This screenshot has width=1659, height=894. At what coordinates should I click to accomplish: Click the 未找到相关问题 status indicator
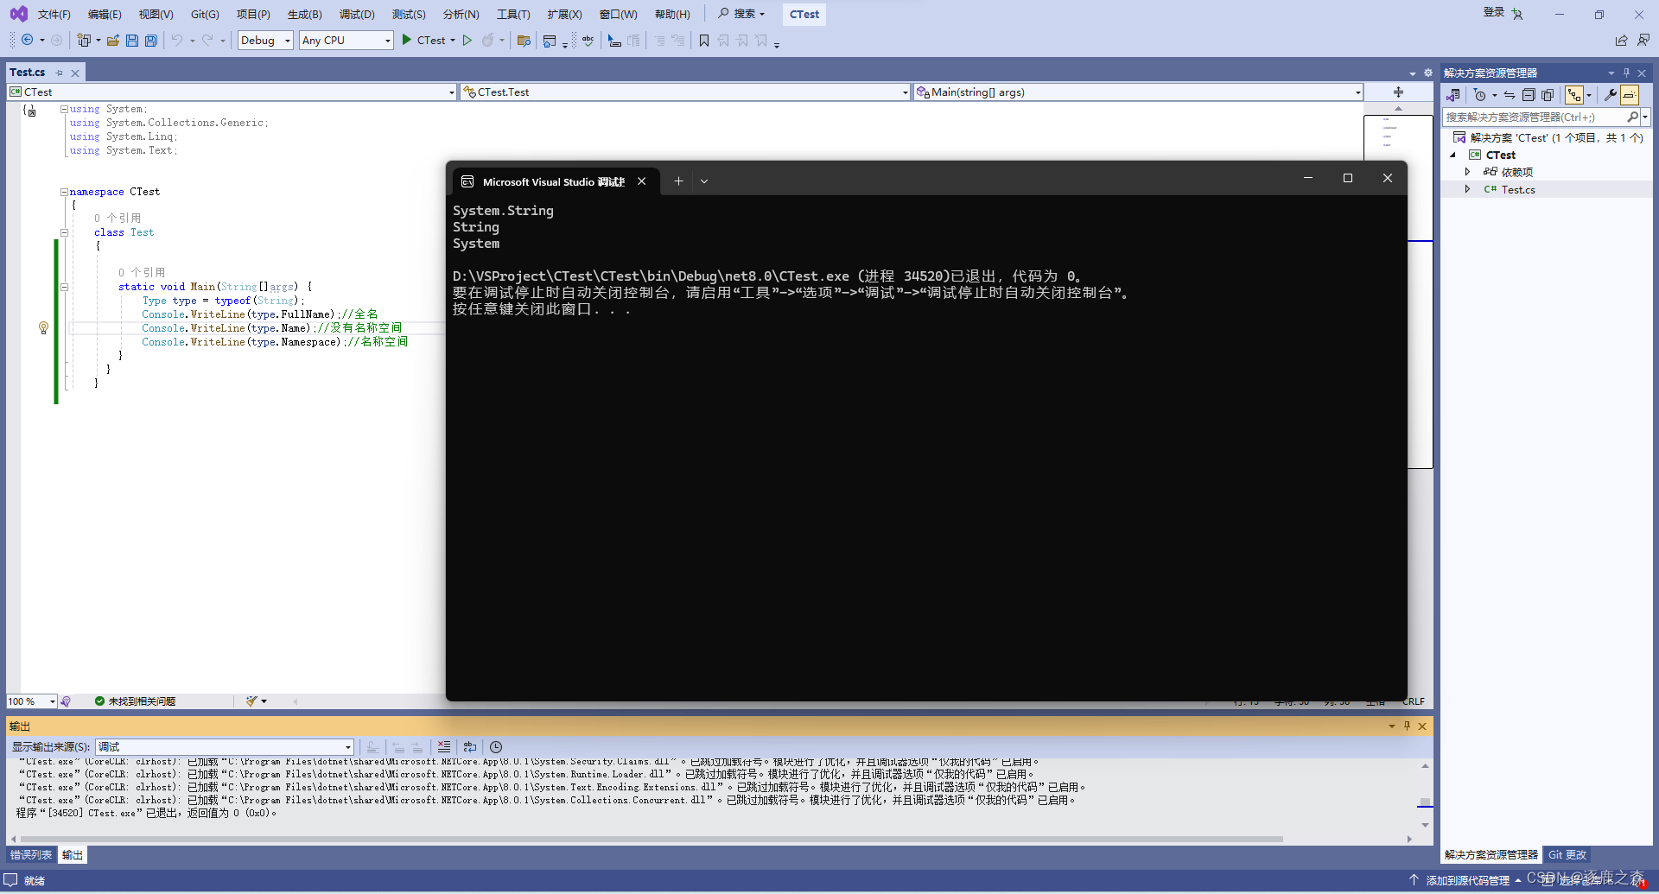[135, 701]
